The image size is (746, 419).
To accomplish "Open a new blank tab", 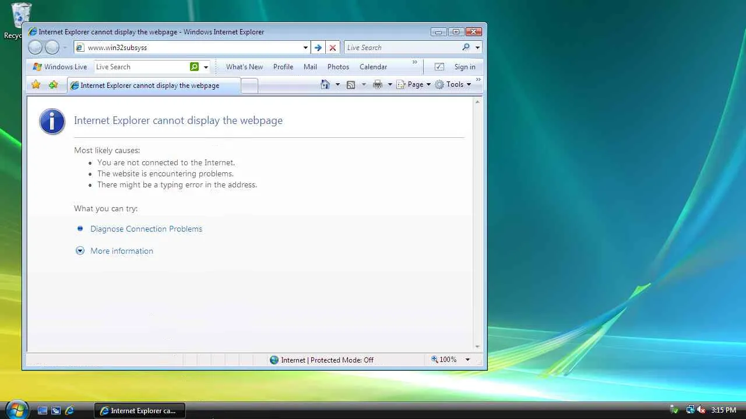I will click(249, 86).
